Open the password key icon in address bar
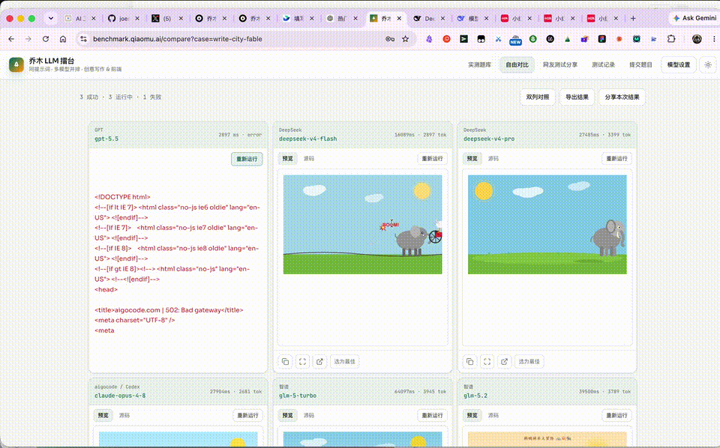Screen dimensions: 720x448 point(390,39)
